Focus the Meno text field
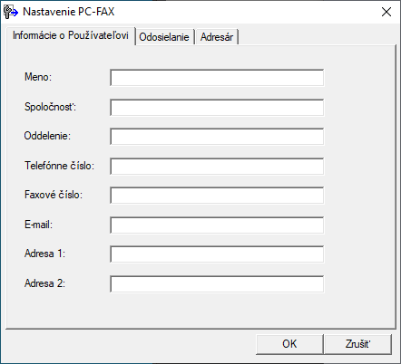Screen dimensions: 401x364 (217, 78)
